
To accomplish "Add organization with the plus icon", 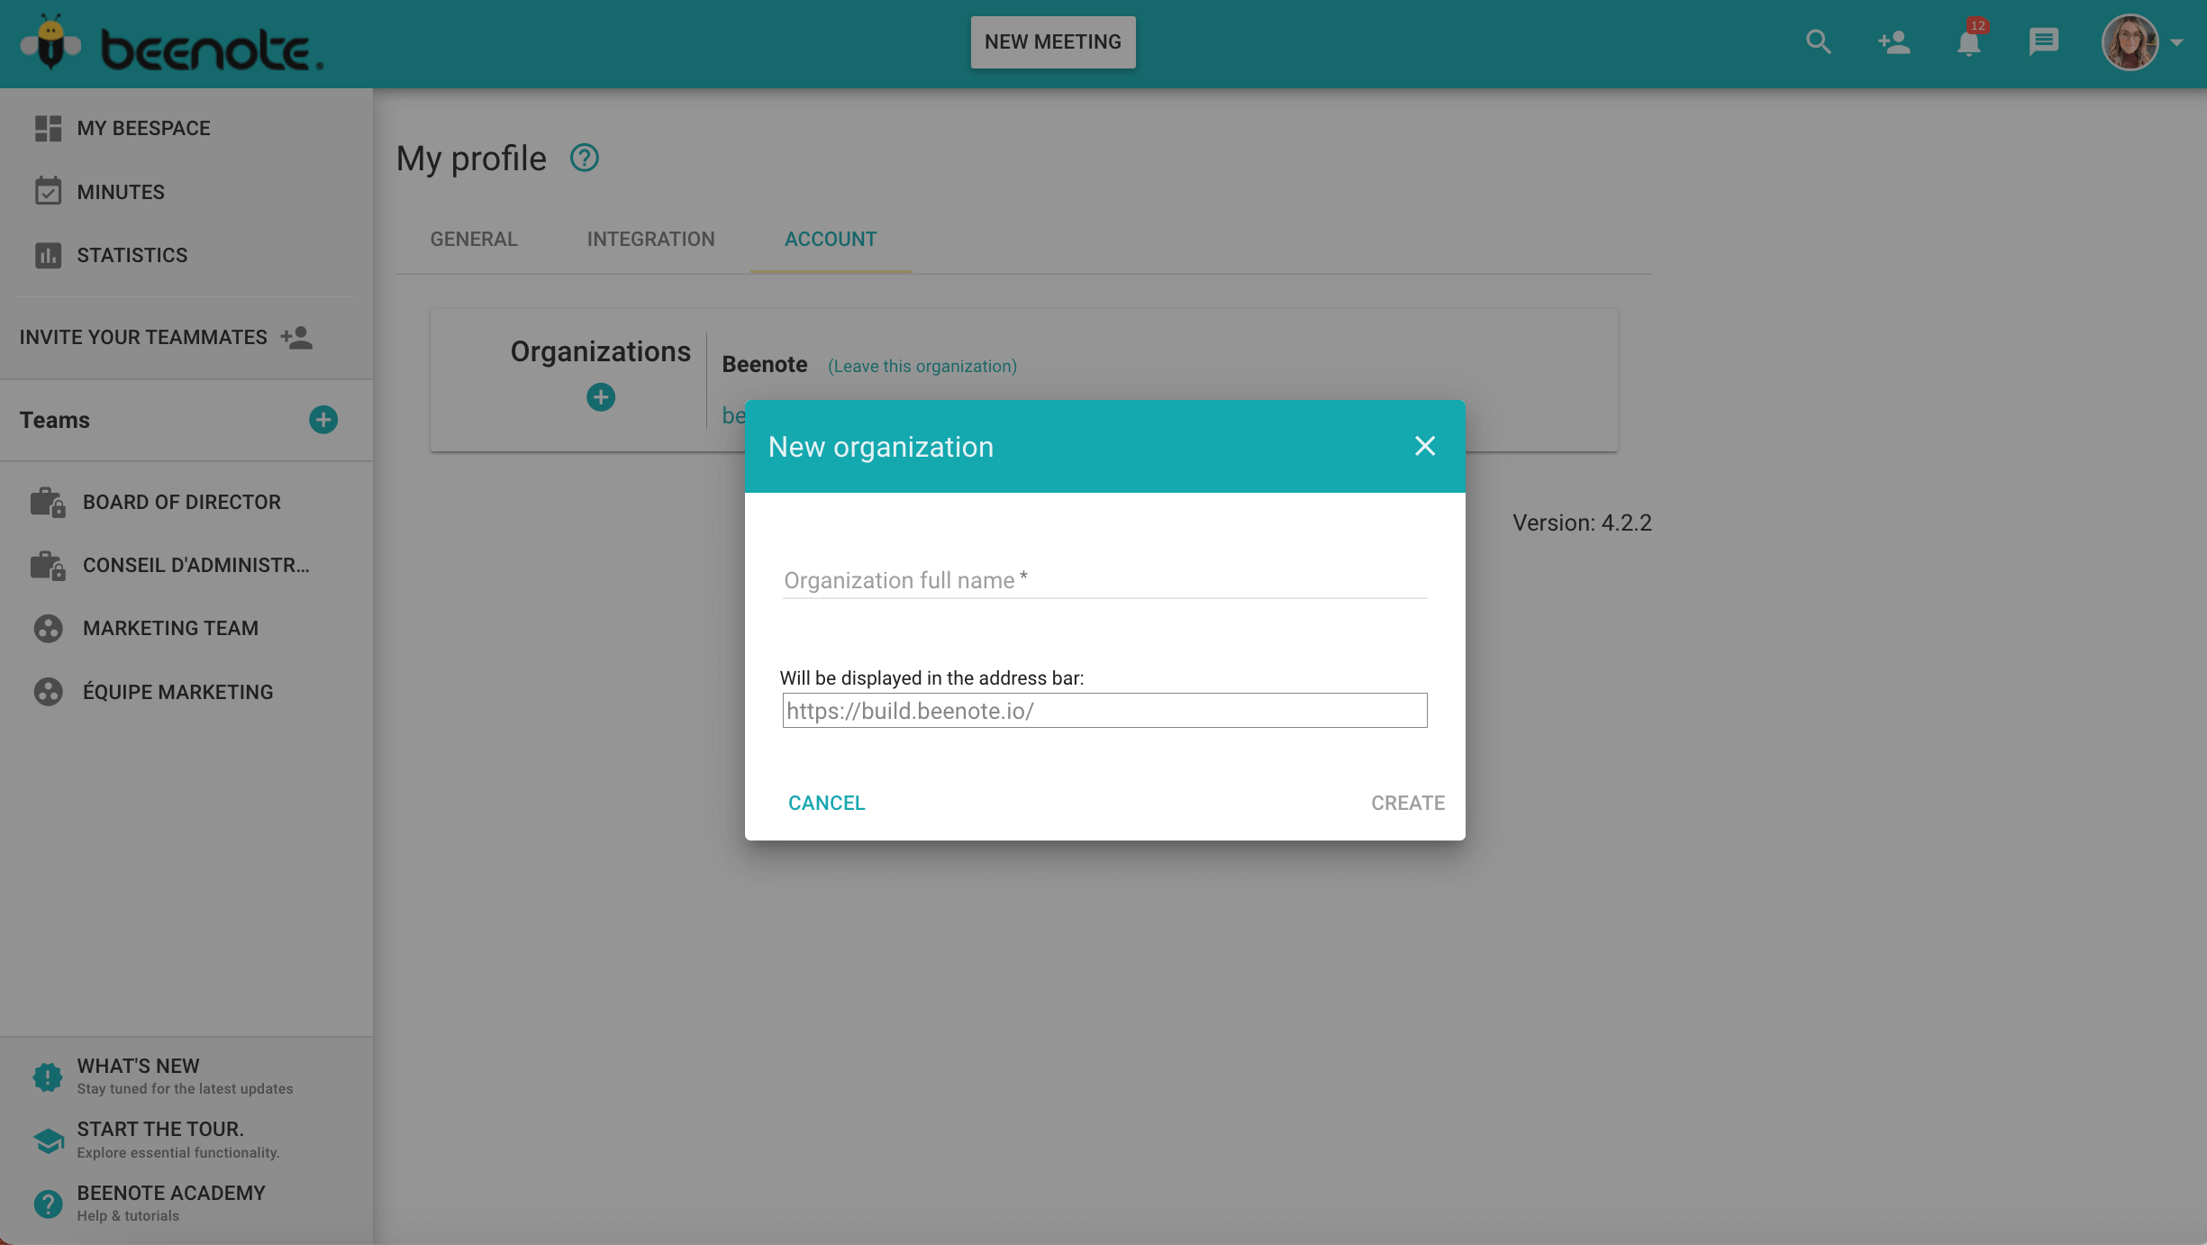I will coord(601,397).
